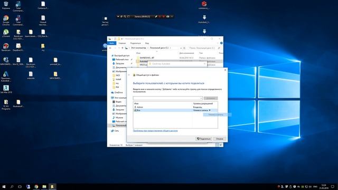Open the Вид ribbon tab
Image resolution: width=338 pixels, height=190 pixels.
[x=147, y=43]
